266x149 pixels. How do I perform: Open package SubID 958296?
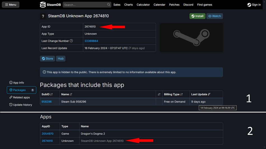46,102
